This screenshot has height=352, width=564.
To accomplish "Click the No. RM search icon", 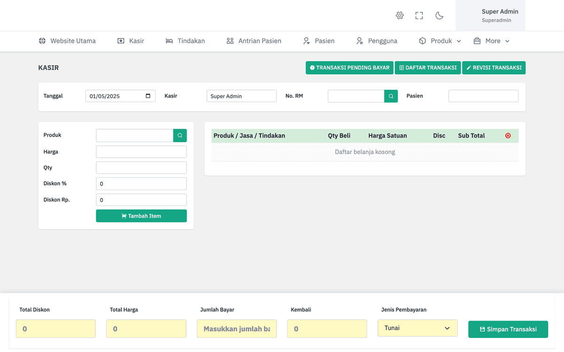I will [391, 96].
